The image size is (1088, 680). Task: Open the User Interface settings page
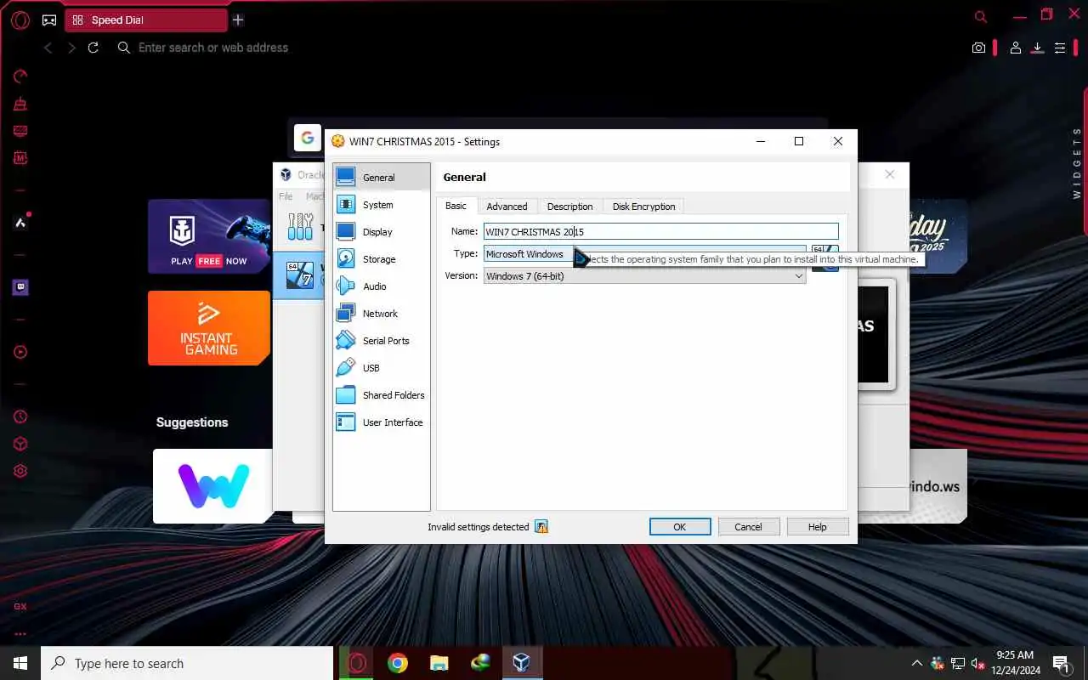point(381,422)
